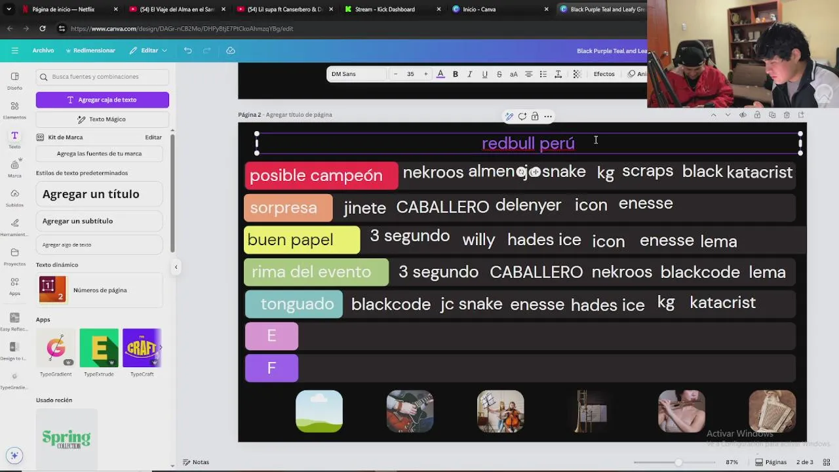The width and height of the screenshot is (839, 472).
Task: Increase font size with plus button
Action: coord(425,74)
